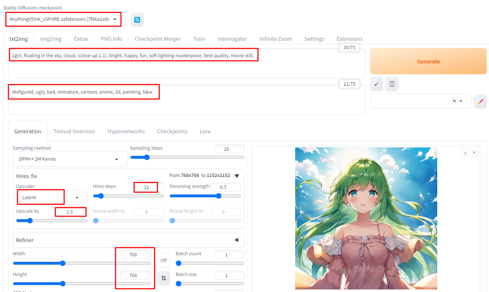Select the Textual Inversion sub-tab

click(x=74, y=131)
